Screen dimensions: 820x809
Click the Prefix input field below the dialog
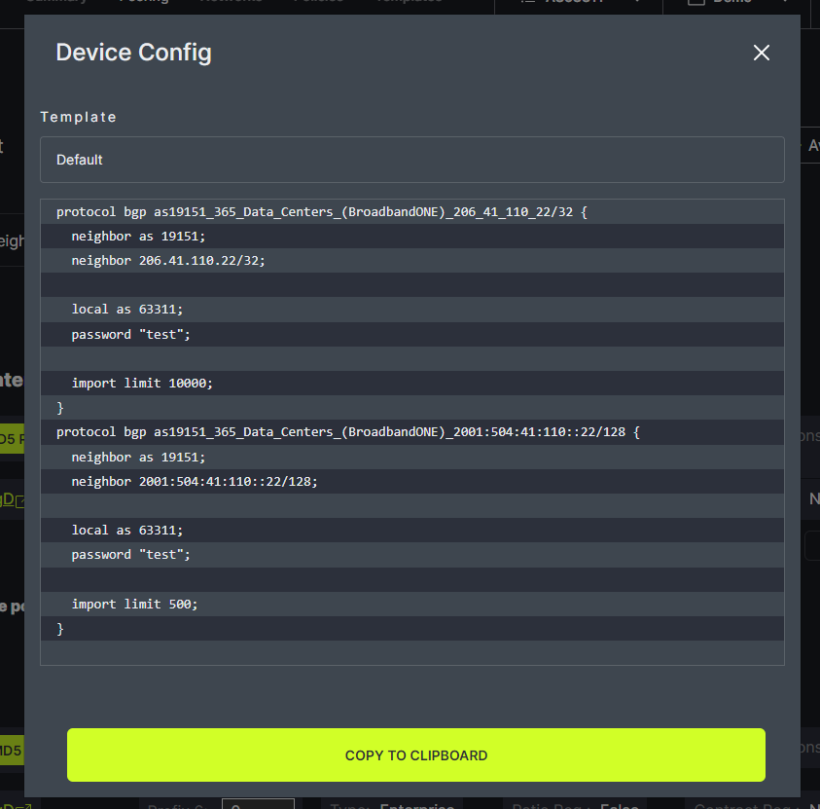pos(258,804)
